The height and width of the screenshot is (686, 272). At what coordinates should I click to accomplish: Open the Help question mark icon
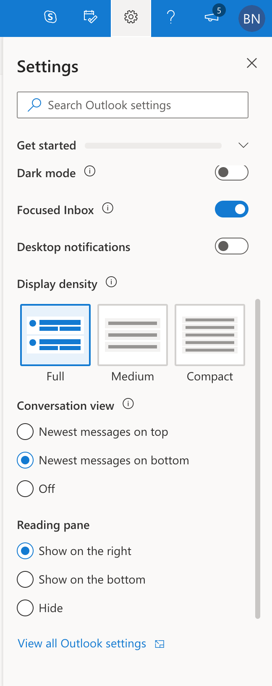171,17
